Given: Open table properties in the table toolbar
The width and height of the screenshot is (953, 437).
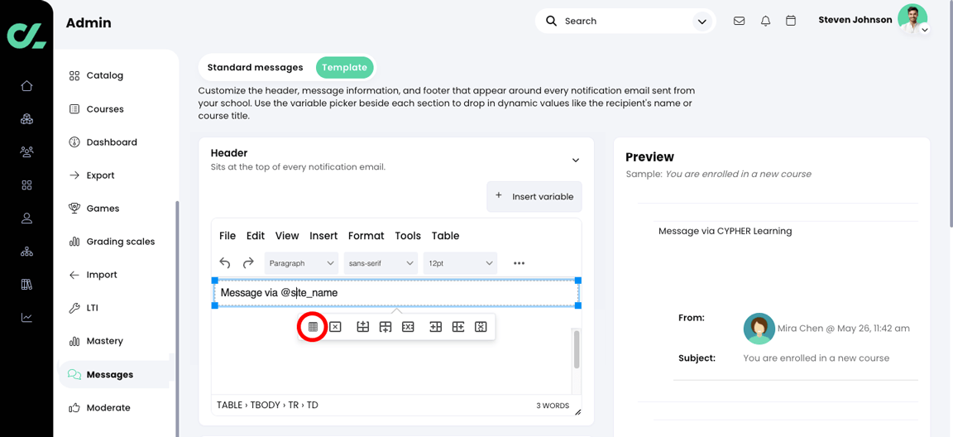Looking at the screenshot, I should pos(313,327).
